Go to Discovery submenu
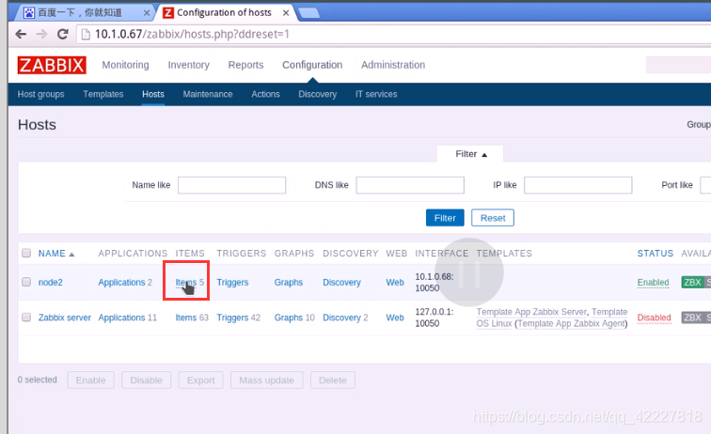The width and height of the screenshot is (711, 434). (318, 94)
